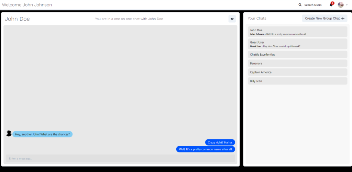Click Create New Group Chat button

tap(324, 19)
